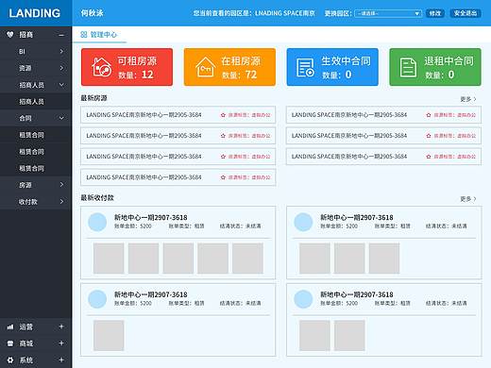Expand the 房源 submenu arrow
The height and width of the screenshot is (368, 491).
pyautogui.click(x=61, y=185)
